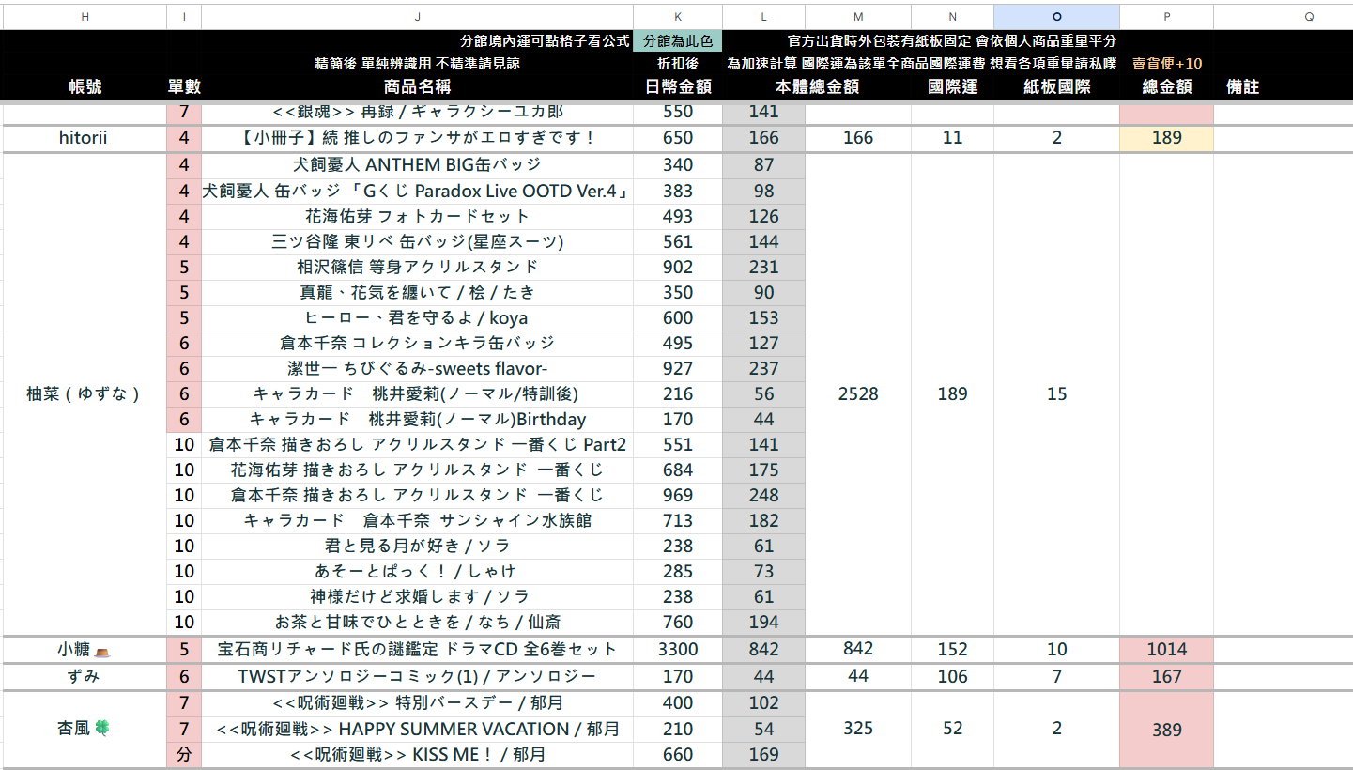The image size is (1353, 770).
Task: Select product <<呪術廻戦>> HAPPY SUMMER VACATION
Action: pyautogui.click(x=417, y=729)
